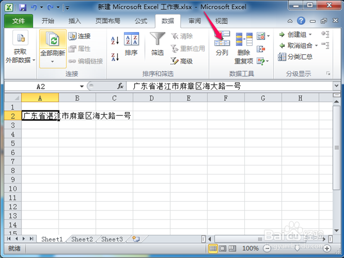Click the Save icon in quick access toolbar
Viewport: 344px width, 258px height.
point(23,8)
